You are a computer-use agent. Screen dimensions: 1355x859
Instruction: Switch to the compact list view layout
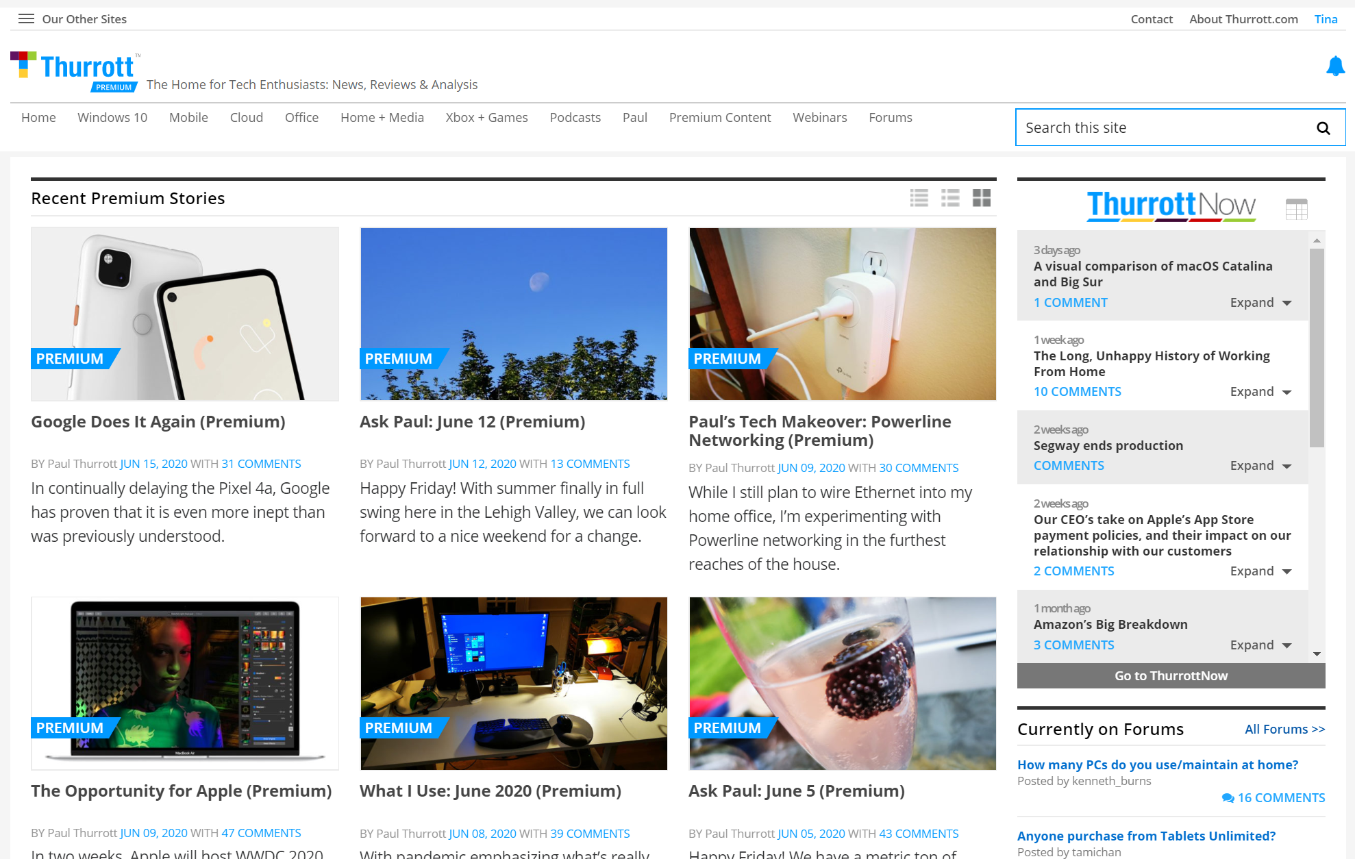click(x=950, y=198)
